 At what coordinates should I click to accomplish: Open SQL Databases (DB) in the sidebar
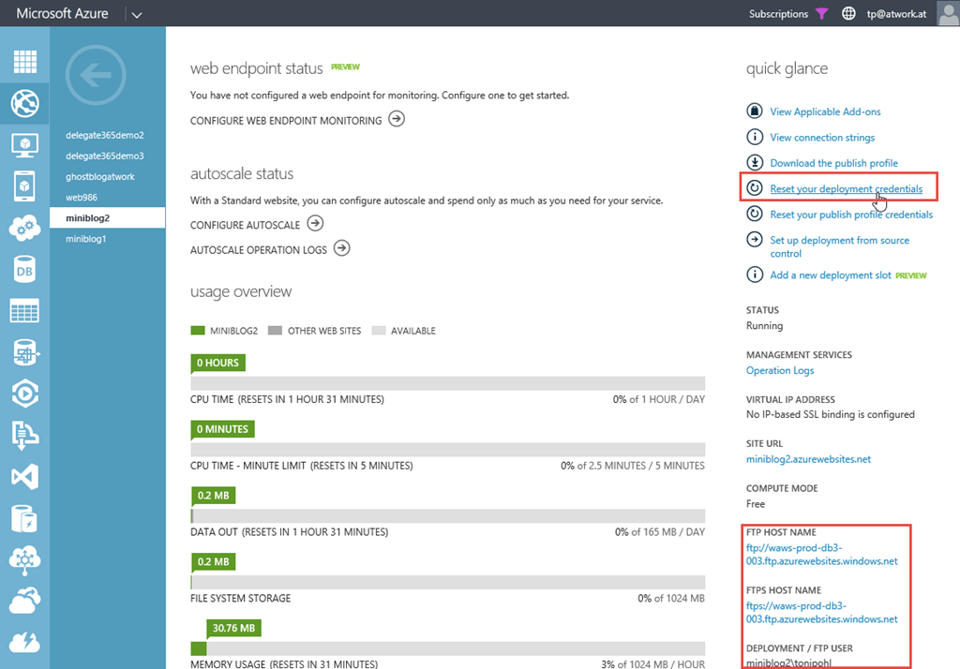coord(24,271)
